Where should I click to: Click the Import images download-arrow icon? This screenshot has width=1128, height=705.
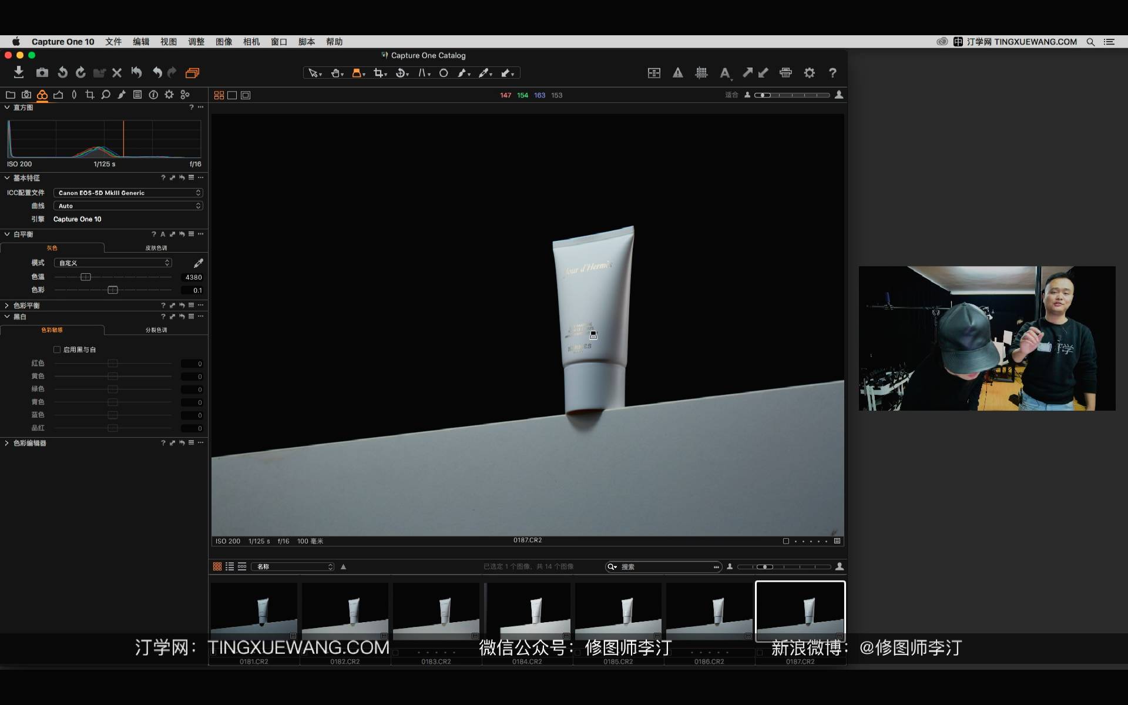point(19,72)
